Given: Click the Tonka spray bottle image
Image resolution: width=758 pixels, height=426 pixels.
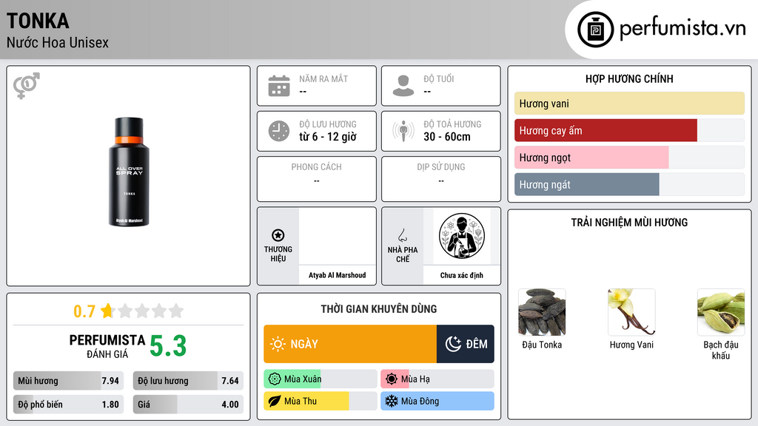Looking at the screenshot, I should (129, 172).
